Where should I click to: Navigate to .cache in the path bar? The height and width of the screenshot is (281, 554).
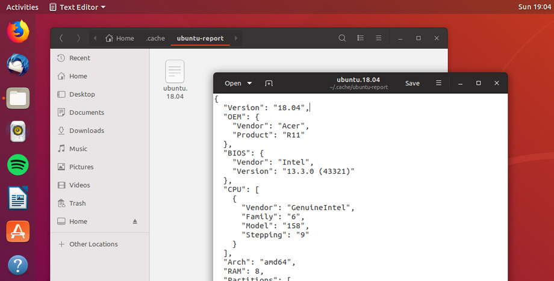(155, 38)
